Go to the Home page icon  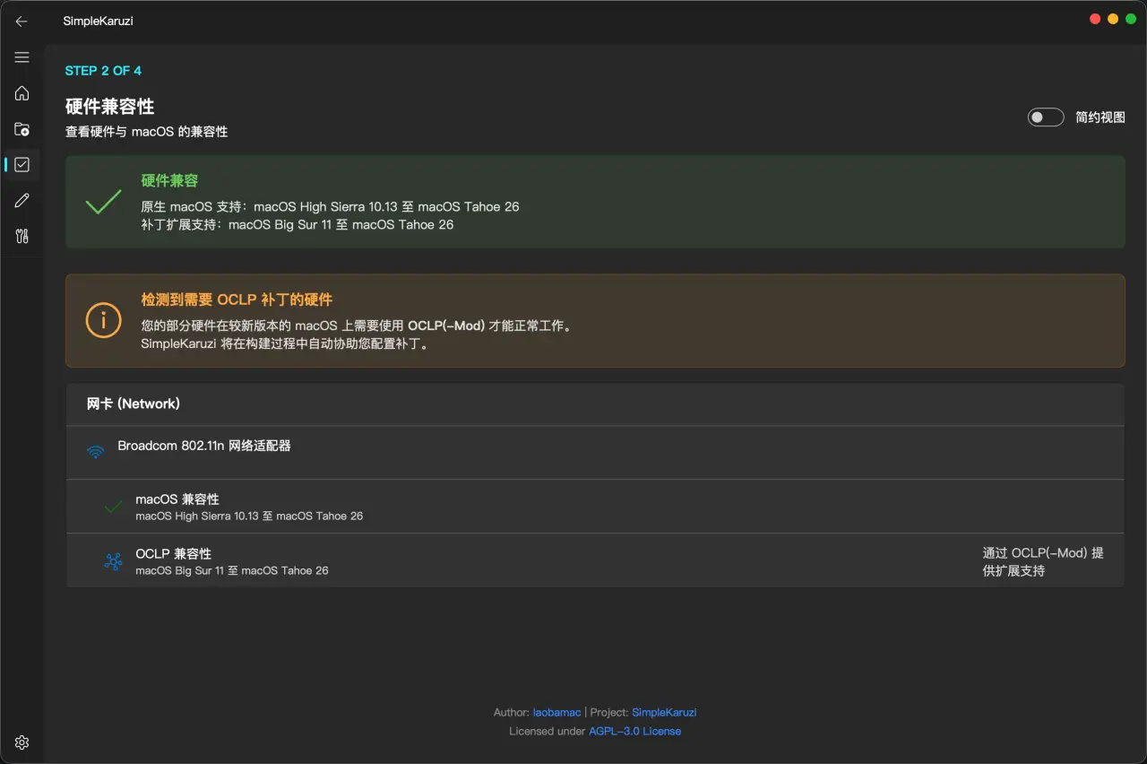22,93
